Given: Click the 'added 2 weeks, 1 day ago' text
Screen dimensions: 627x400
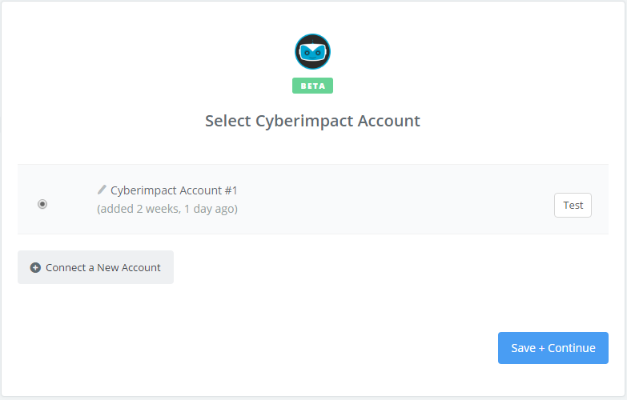Looking at the screenshot, I should coord(167,209).
